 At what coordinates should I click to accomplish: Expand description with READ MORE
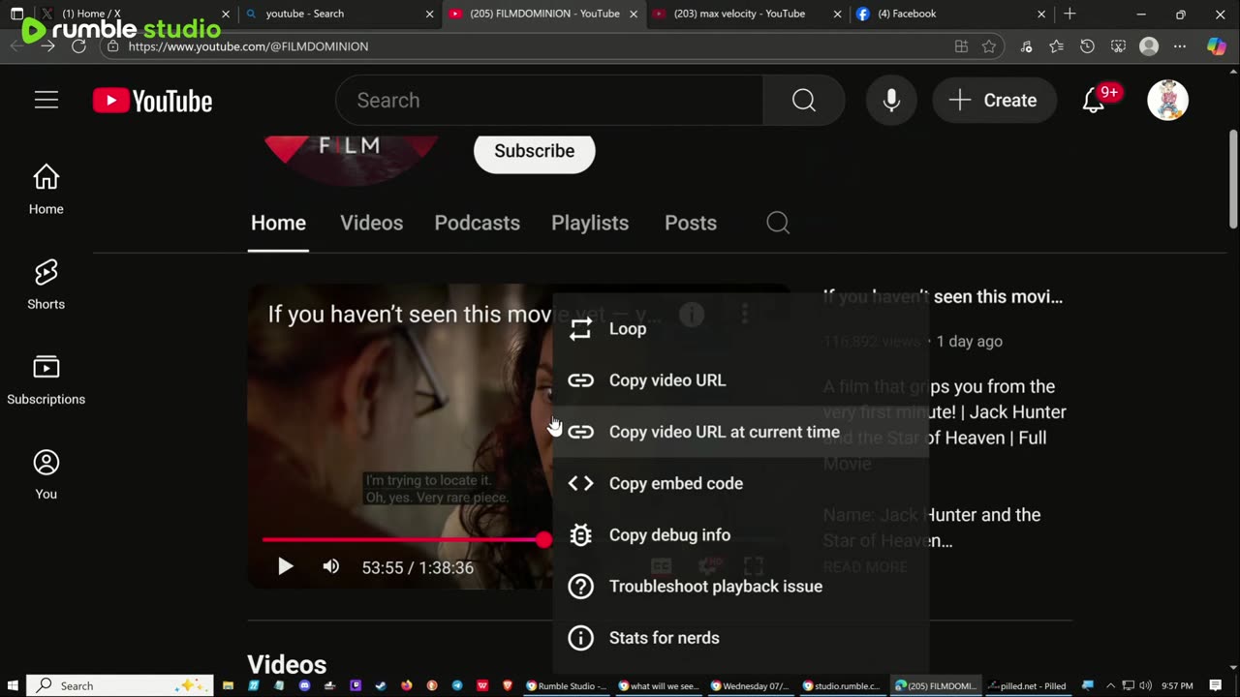[865, 566]
